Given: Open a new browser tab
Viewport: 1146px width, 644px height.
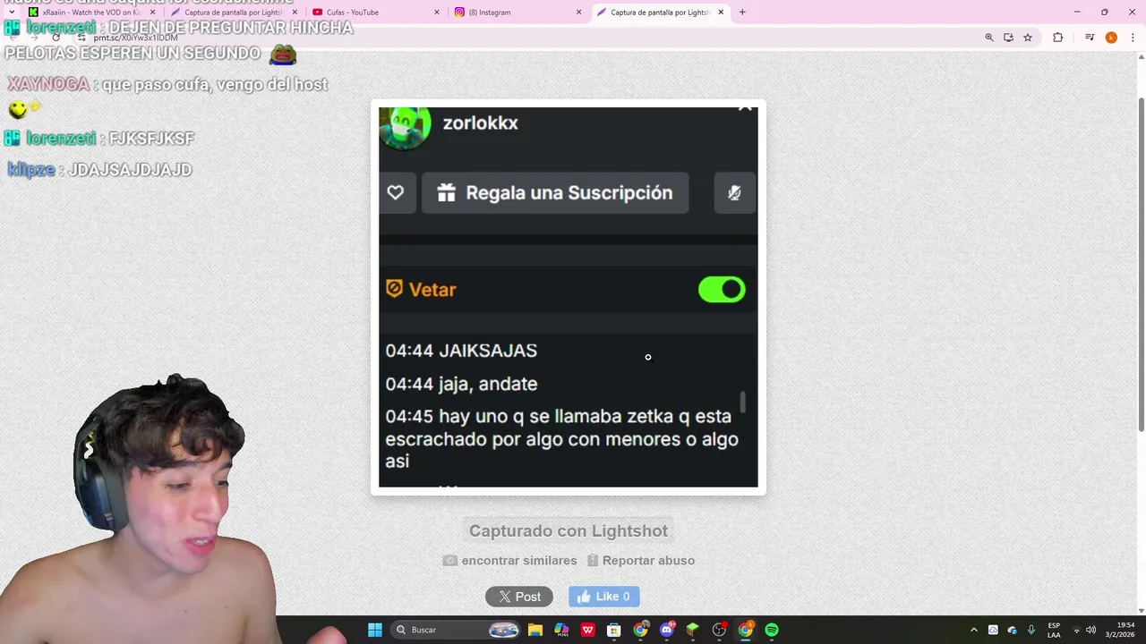Looking at the screenshot, I should click(x=742, y=13).
